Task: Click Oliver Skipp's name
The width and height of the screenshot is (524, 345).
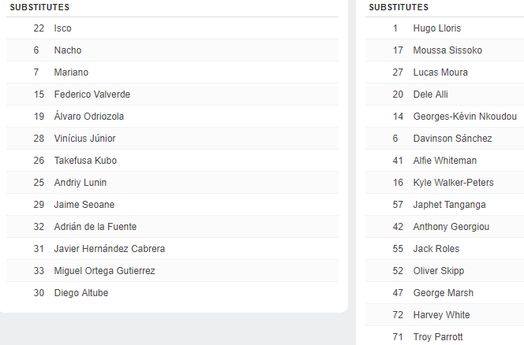Action: tap(439, 271)
